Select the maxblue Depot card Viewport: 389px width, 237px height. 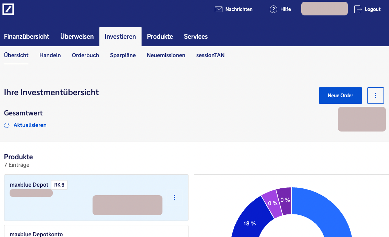96,198
